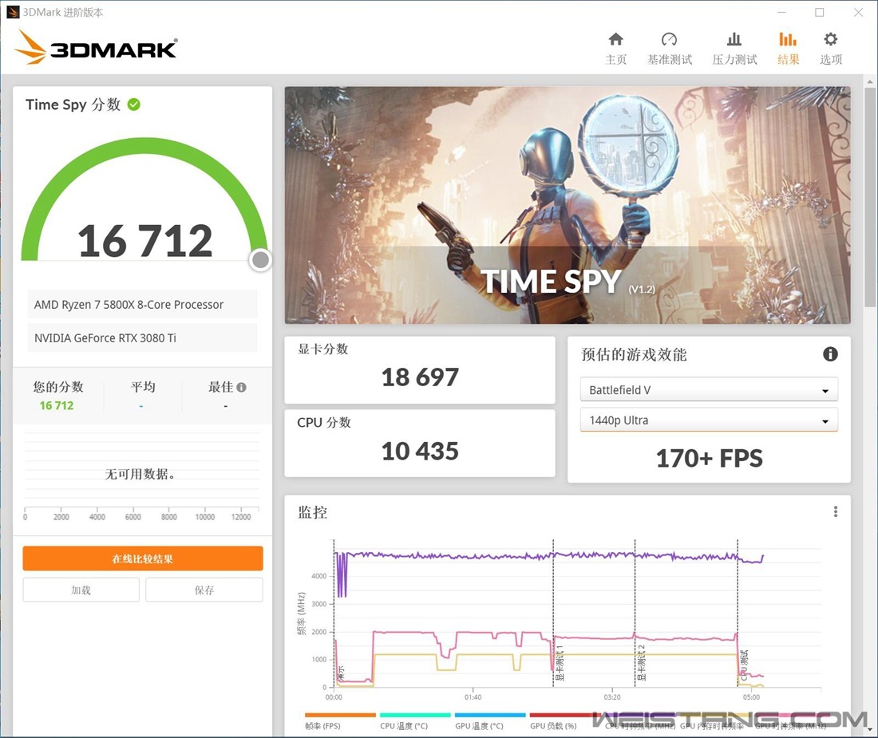Click the 显卡分数 18 697 value
The width and height of the screenshot is (878, 738).
point(420,377)
